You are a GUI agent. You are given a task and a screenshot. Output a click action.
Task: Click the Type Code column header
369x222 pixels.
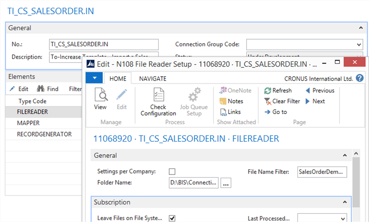[x=32, y=101]
